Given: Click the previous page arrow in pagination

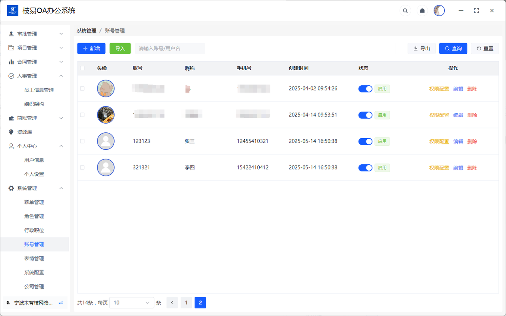Looking at the screenshot, I should tap(172, 303).
